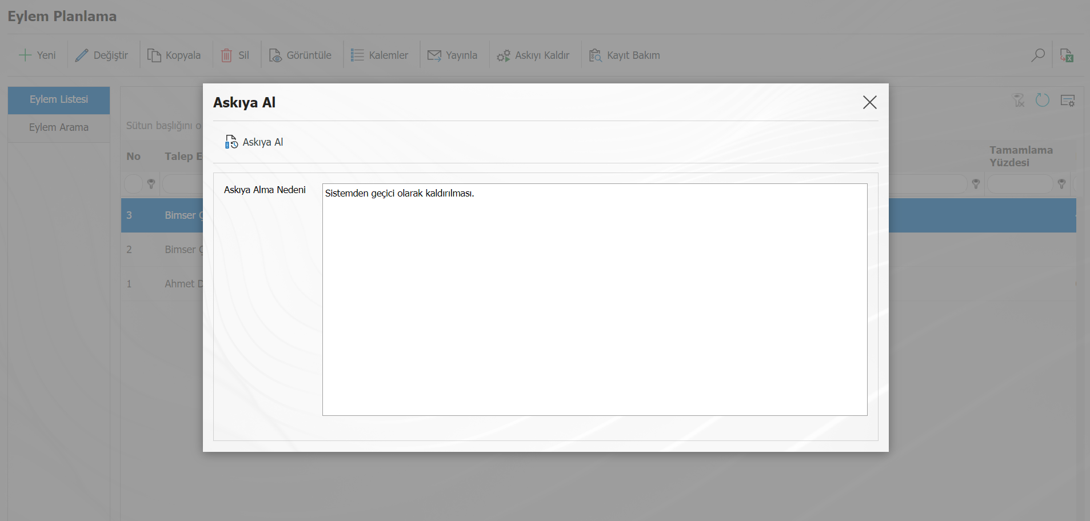Image resolution: width=1090 pixels, height=521 pixels.
Task: Click Kayıt Bakım icon
Action: click(596, 55)
